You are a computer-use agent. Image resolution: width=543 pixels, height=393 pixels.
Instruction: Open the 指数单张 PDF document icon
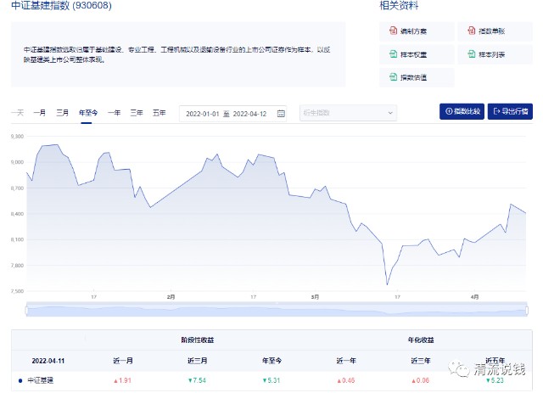[472, 31]
